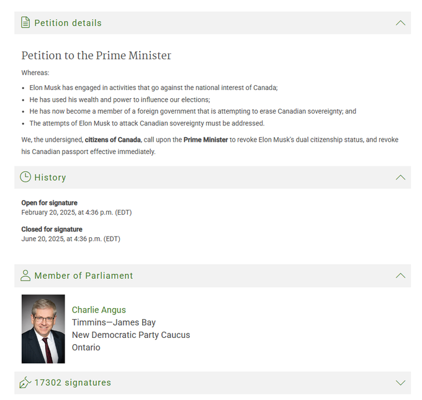Screen dimensions: 422x400
Task: Click the signatures pen icon
Action: (x=25, y=383)
